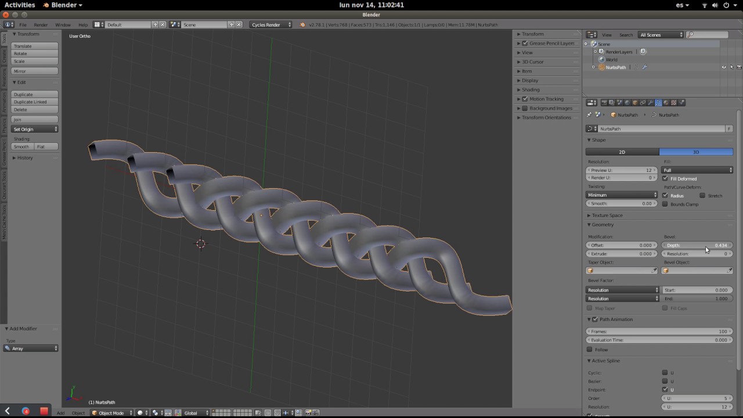Viewport: 743px width, 418px height.
Task: Toggle NurbsPath visibility eye in outliner
Action: click(724, 67)
